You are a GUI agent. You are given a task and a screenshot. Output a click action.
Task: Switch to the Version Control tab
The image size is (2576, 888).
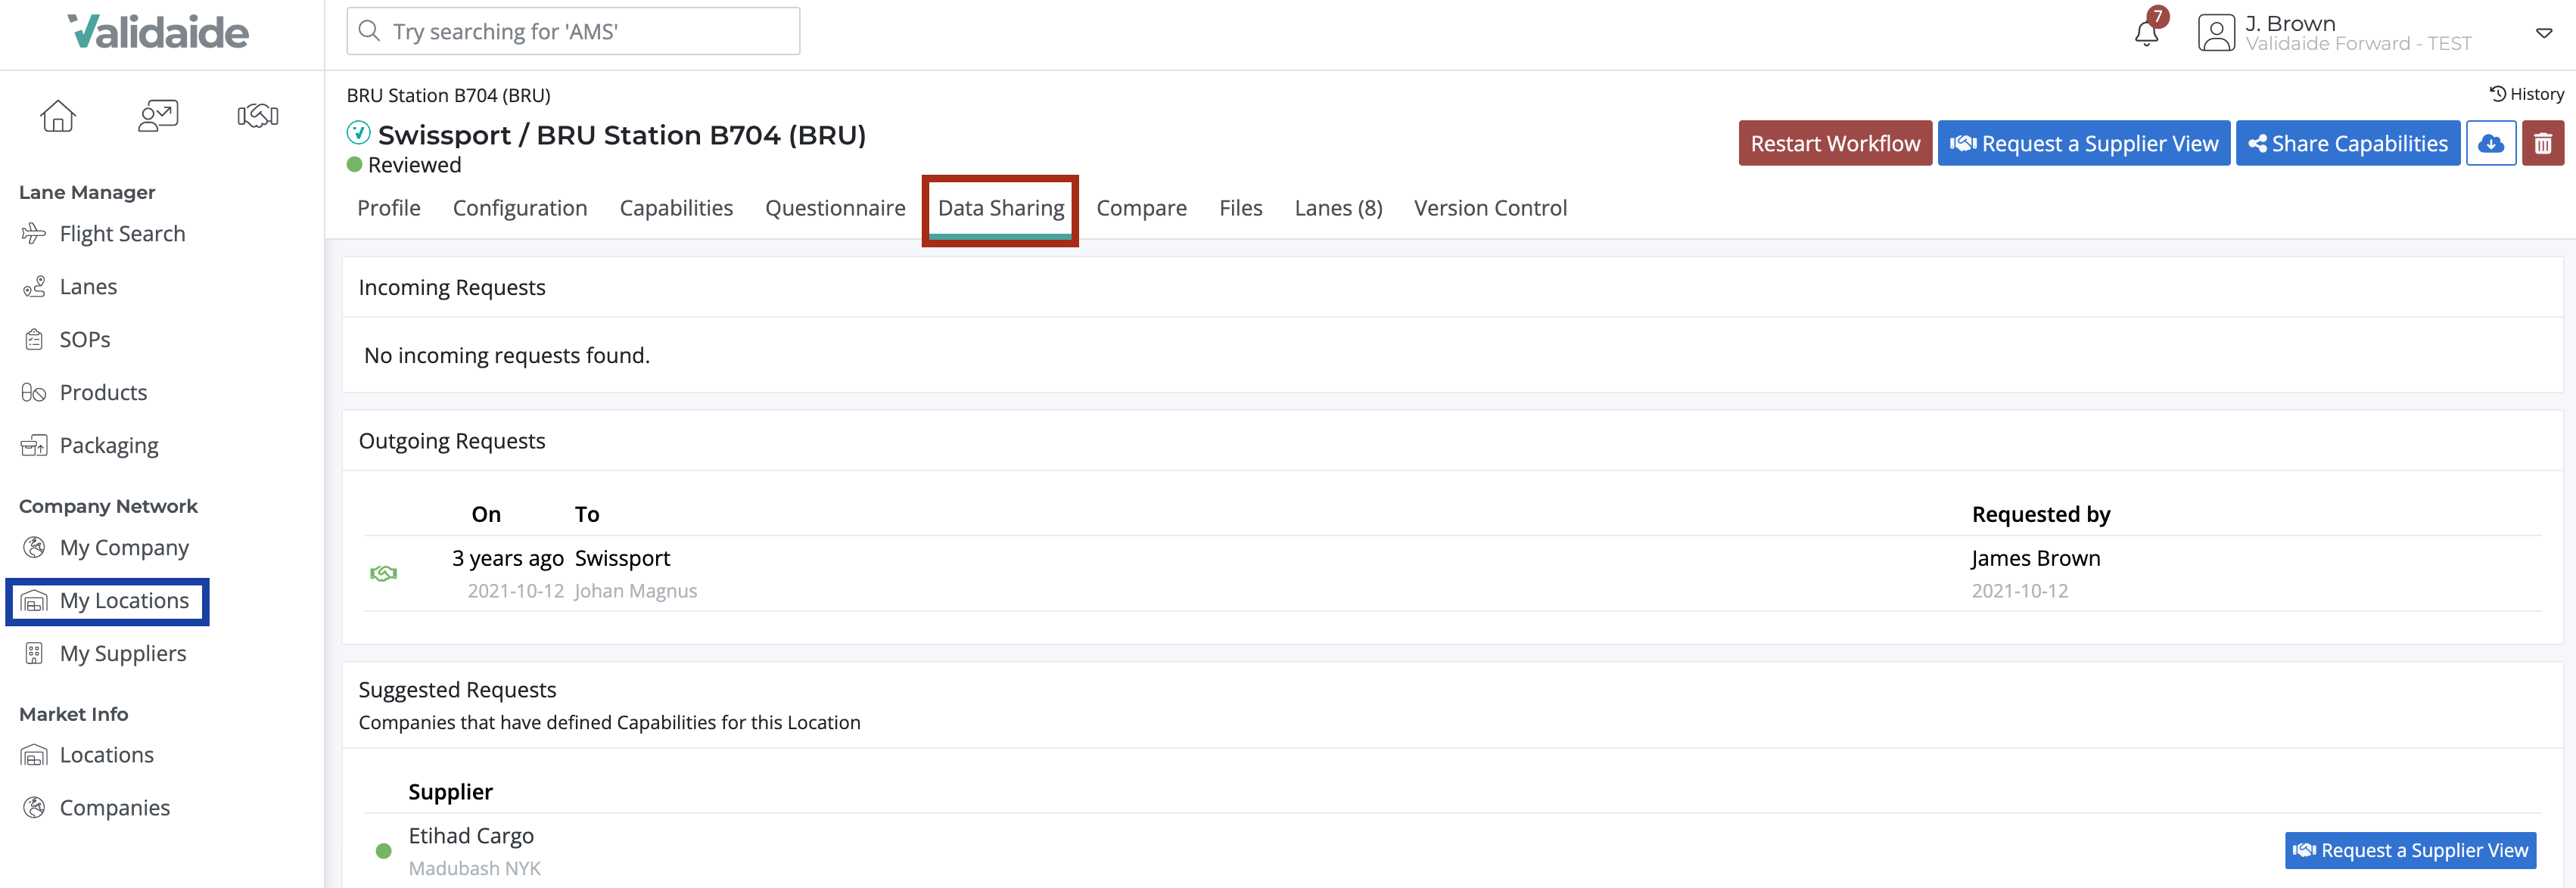coord(1490,208)
